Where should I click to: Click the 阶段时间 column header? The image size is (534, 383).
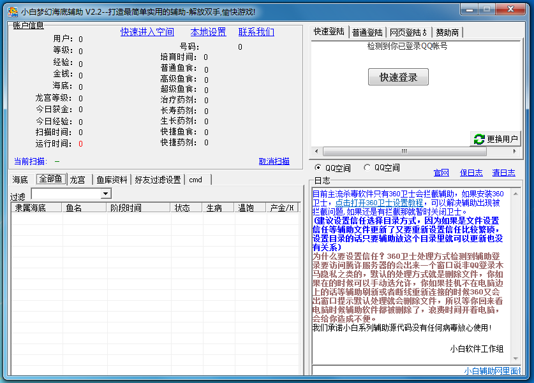[138, 208]
